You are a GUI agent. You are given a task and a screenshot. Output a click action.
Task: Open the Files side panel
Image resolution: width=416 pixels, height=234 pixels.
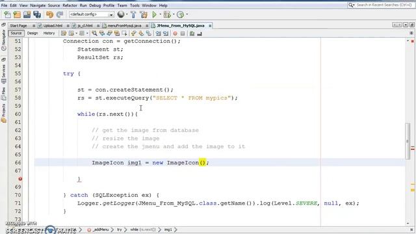(3, 94)
